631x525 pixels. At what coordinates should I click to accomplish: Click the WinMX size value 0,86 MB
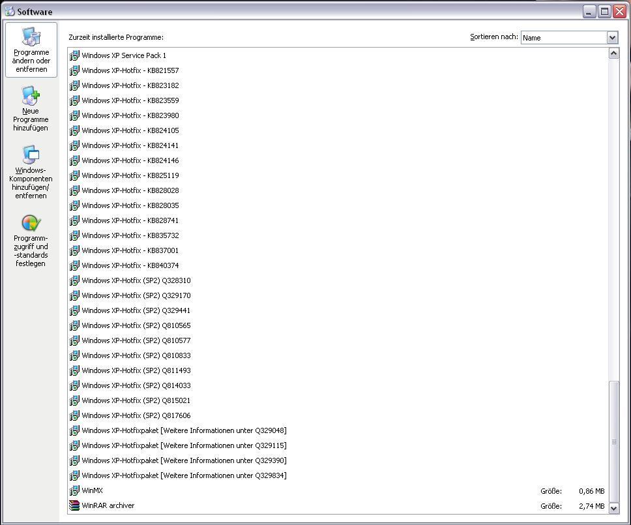tap(592, 491)
